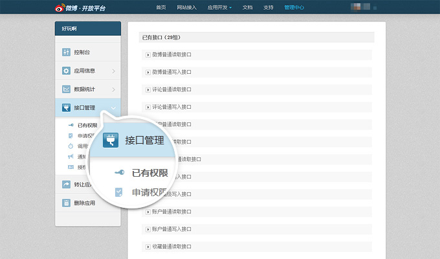
Task: Click the 账户普通读取接口 label text
Action: [x=171, y=212]
